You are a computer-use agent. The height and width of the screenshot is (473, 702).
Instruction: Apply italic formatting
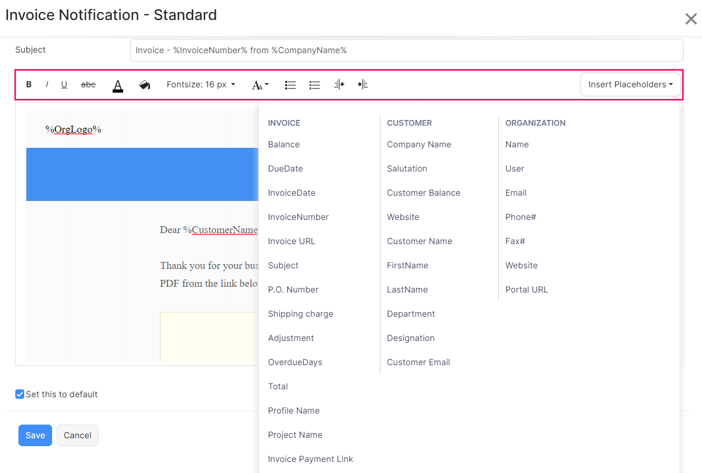point(47,84)
